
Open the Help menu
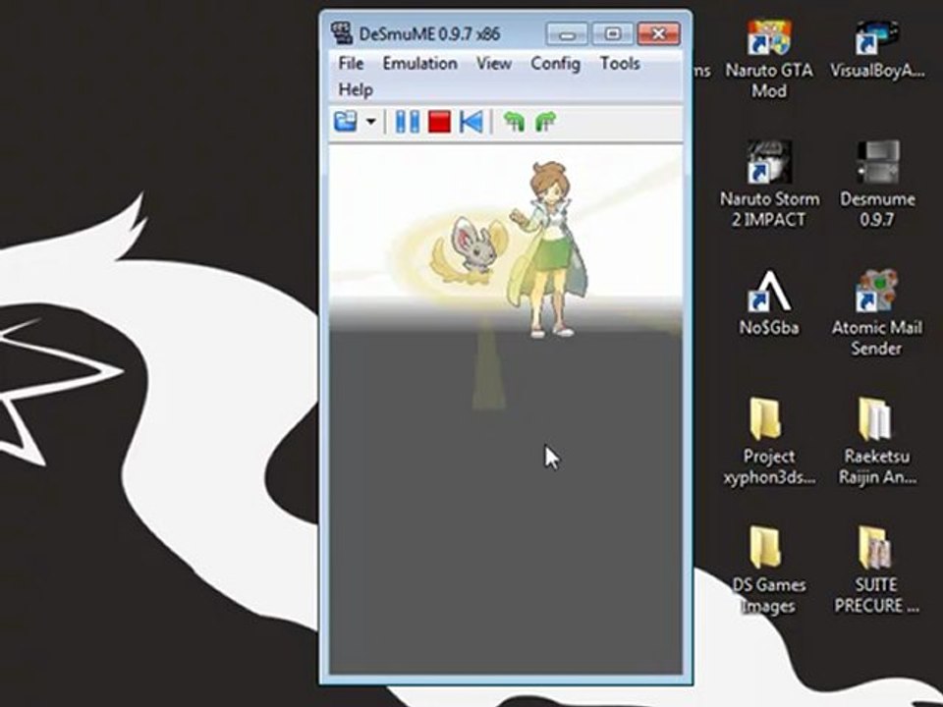356,90
